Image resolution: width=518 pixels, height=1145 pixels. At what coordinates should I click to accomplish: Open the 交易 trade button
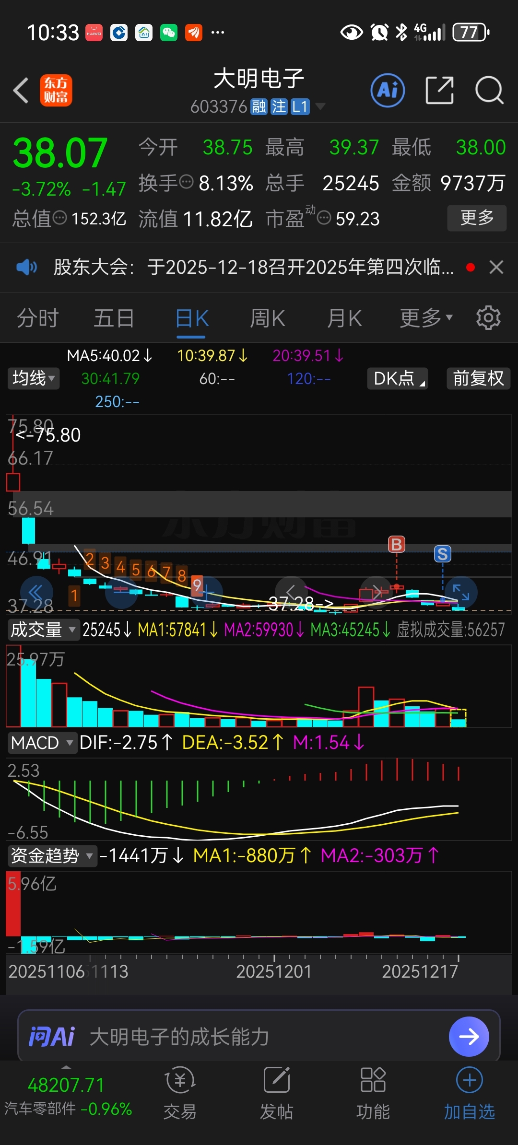coord(180,1094)
